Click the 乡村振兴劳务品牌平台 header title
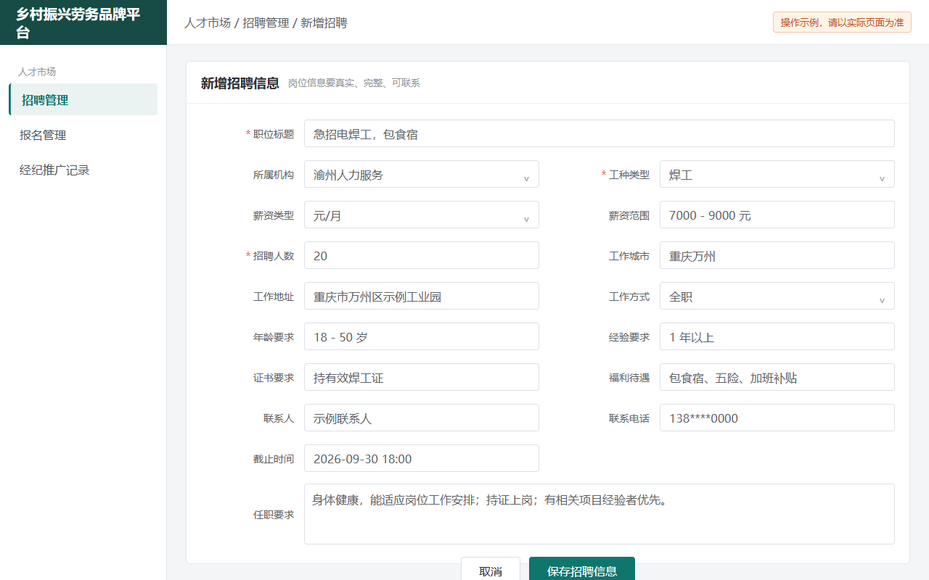Screen dimensions: 929x580 [x=78, y=22]
